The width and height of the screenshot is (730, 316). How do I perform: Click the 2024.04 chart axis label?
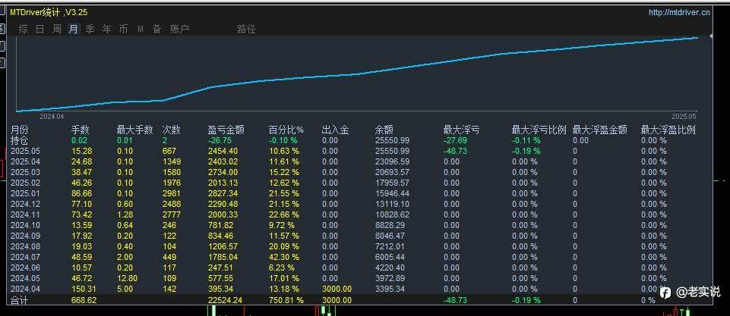pyautogui.click(x=52, y=116)
